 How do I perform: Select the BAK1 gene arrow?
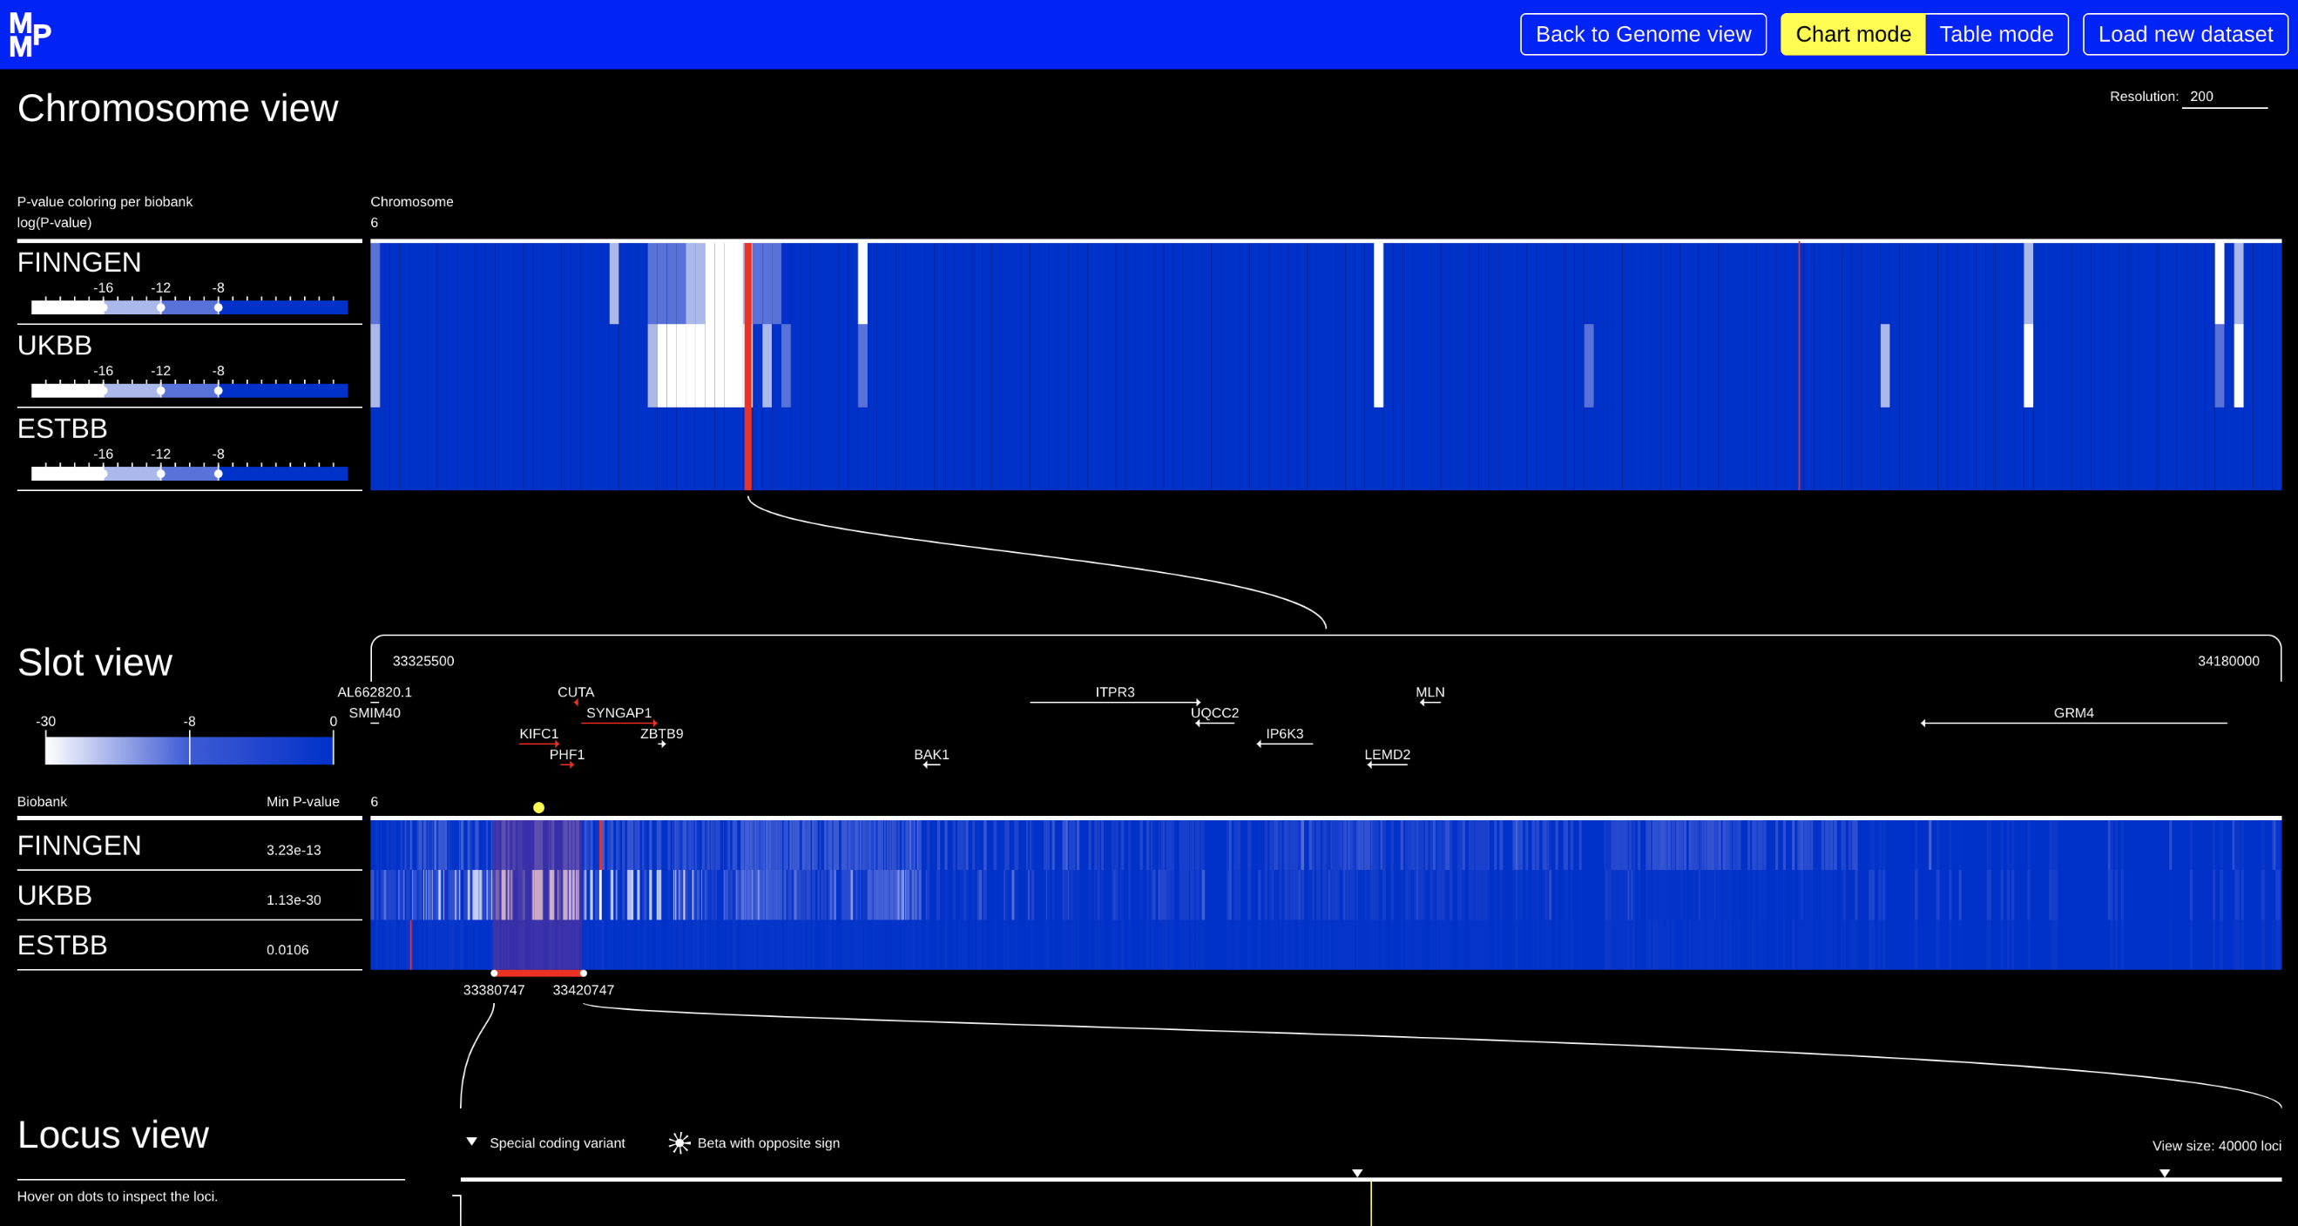(930, 765)
